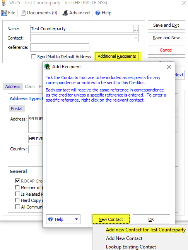Close the Add Recipient dialog
The height and width of the screenshot is (250, 188).
click(169, 67)
